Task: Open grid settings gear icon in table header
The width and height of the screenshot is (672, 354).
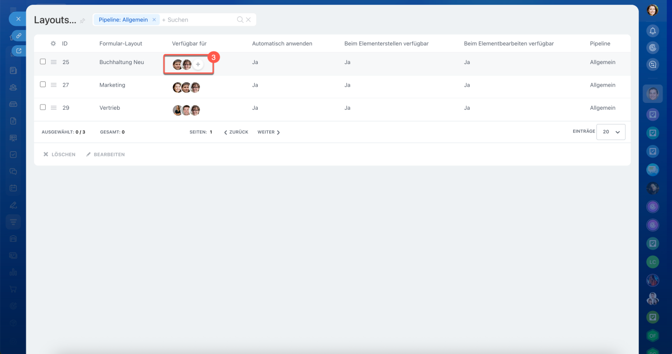Action: pos(53,44)
